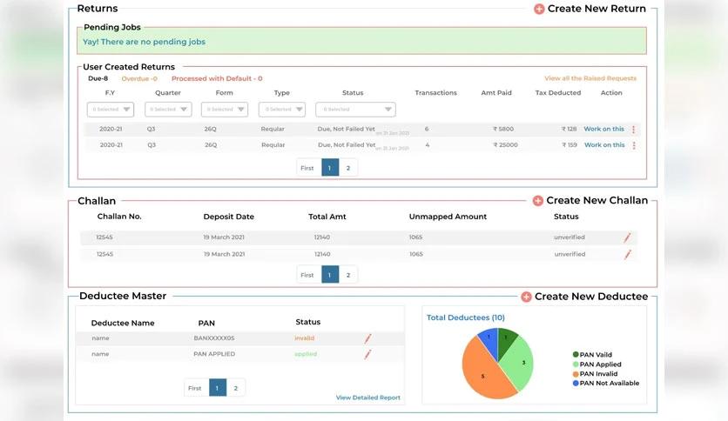Open the View Detailed Report link
728x421 pixels.
pyautogui.click(x=368, y=398)
